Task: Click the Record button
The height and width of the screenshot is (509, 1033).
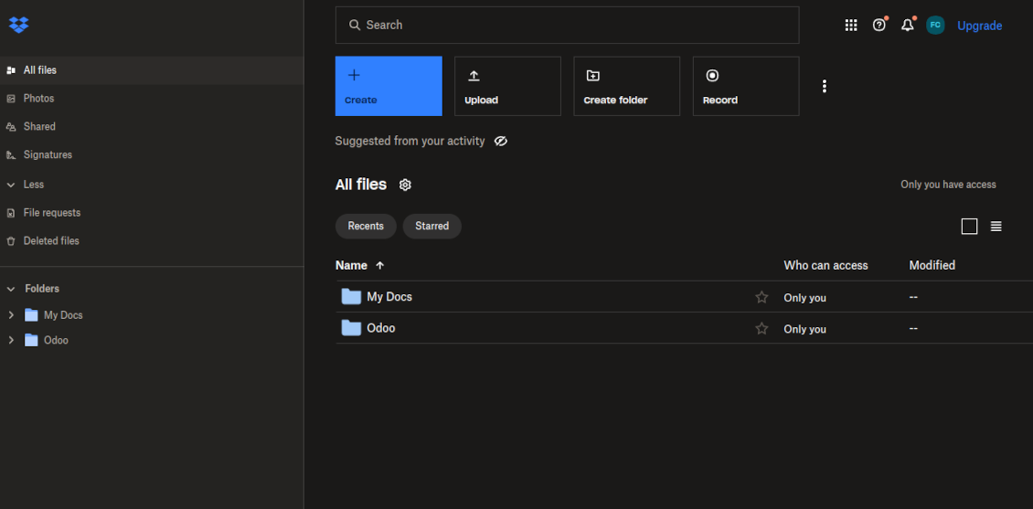Action: coord(746,86)
